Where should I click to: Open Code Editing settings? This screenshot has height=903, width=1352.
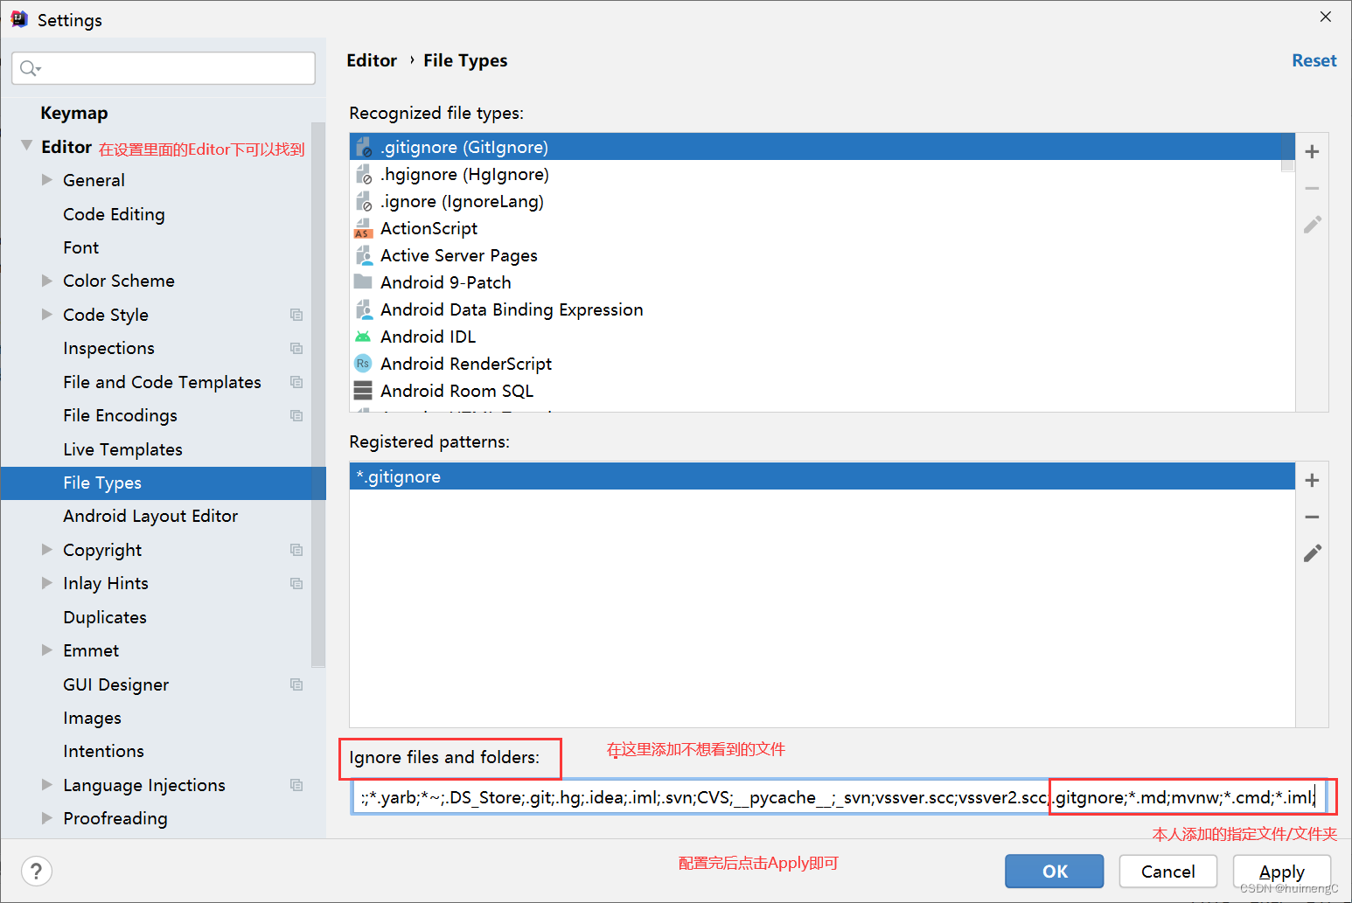[114, 214]
